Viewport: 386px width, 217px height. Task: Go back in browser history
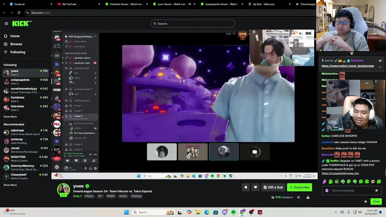[5, 13]
